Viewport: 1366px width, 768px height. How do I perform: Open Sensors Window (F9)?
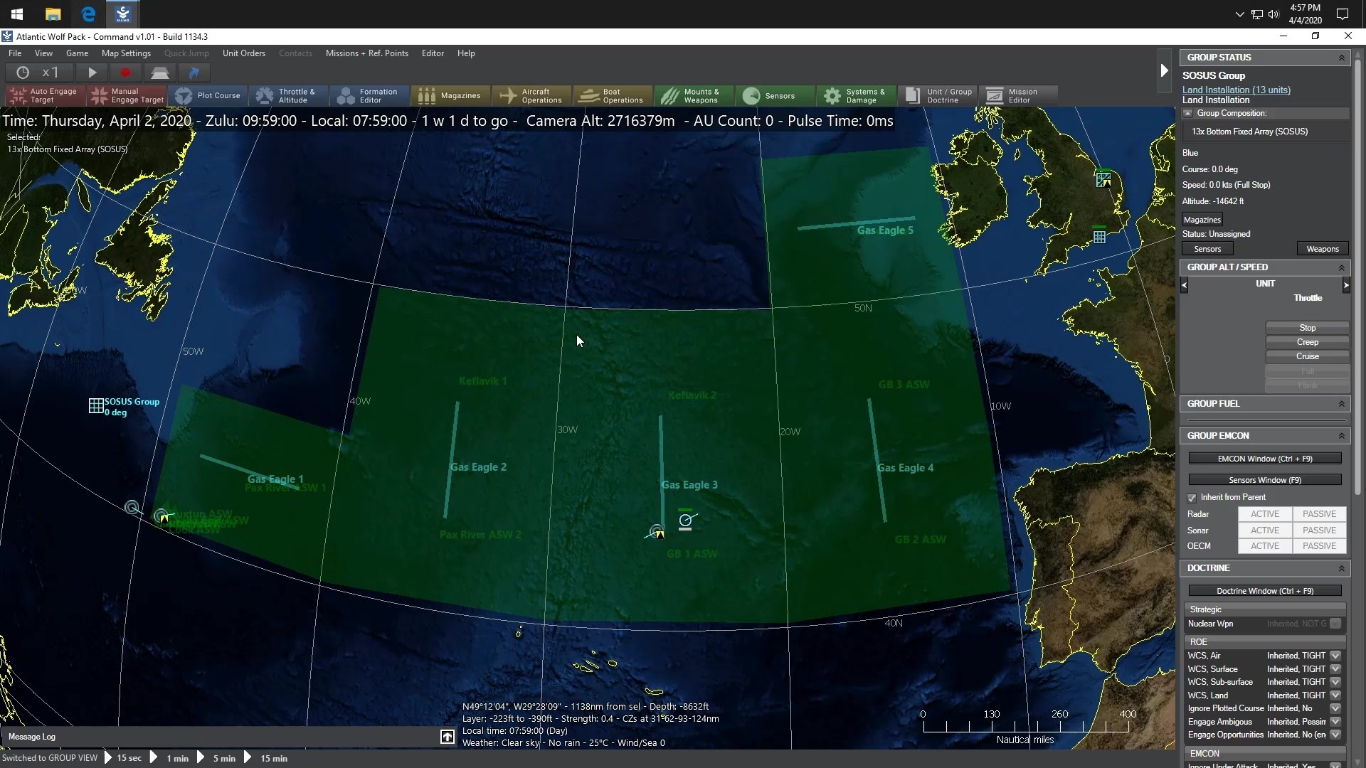pos(1265,480)
